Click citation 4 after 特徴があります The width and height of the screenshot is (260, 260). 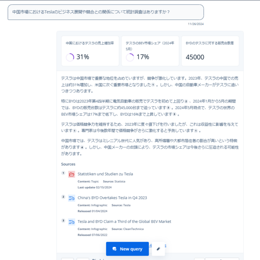(x=82, y=147)
